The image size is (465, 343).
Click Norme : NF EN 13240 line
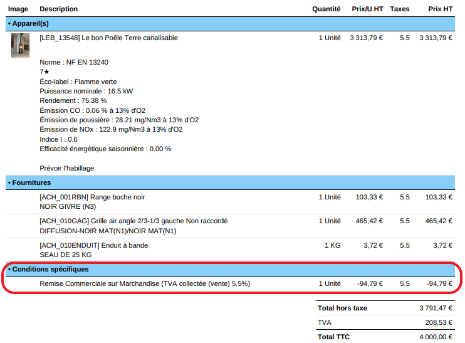click(74, 62)
